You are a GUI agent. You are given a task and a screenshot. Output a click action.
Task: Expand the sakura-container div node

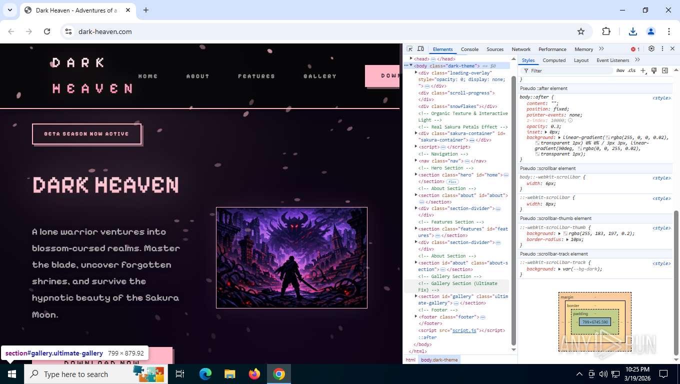(416, 133)
